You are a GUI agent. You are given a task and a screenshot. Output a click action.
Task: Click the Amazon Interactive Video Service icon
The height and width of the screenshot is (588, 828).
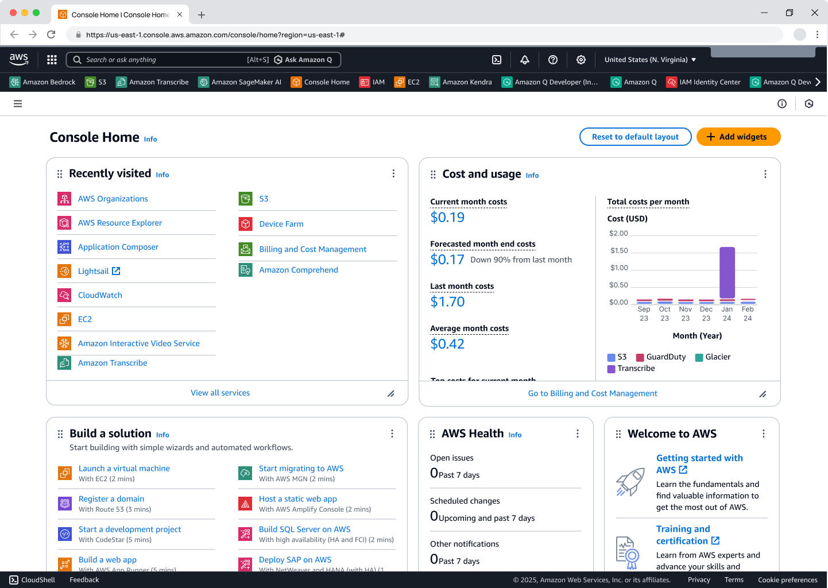[x=64, y=343]
